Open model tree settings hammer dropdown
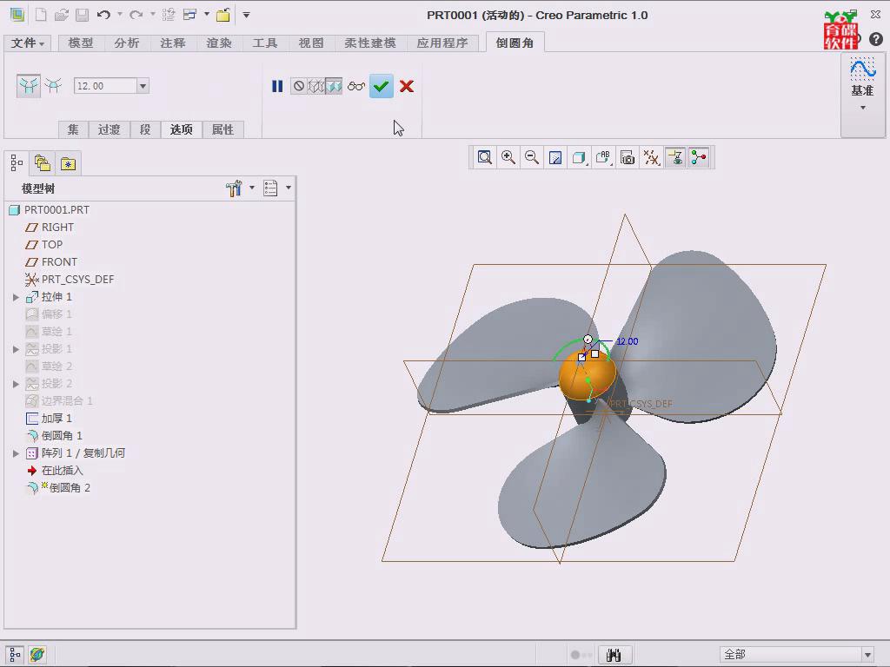The image size is (890, 667). (240, 188)
